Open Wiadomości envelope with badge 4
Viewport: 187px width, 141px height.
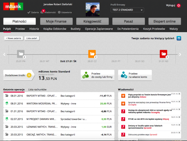pyautogui.click(x=43, y=11)
